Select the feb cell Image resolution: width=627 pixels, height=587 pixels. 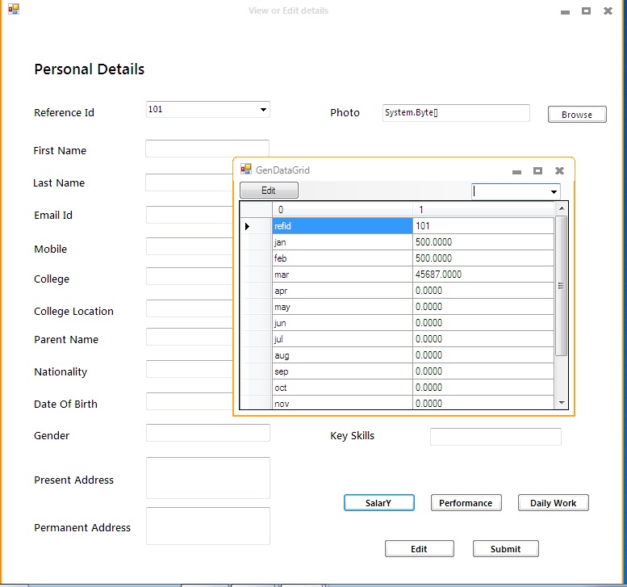coord(342,258)
